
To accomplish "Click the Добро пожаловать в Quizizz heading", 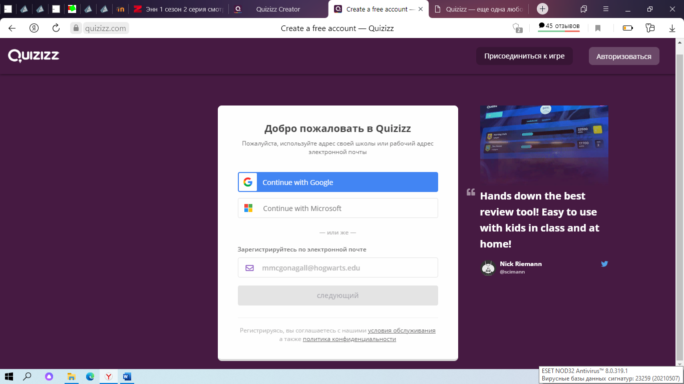I will pos(338,128).
